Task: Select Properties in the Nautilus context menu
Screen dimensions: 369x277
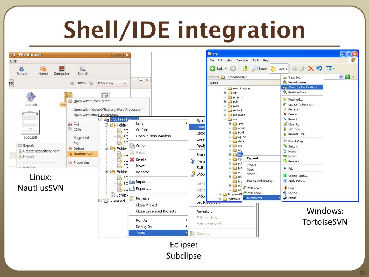Action: (x=81, y=163)
